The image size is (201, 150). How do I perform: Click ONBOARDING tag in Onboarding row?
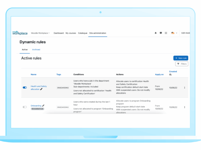pos(63,107)
